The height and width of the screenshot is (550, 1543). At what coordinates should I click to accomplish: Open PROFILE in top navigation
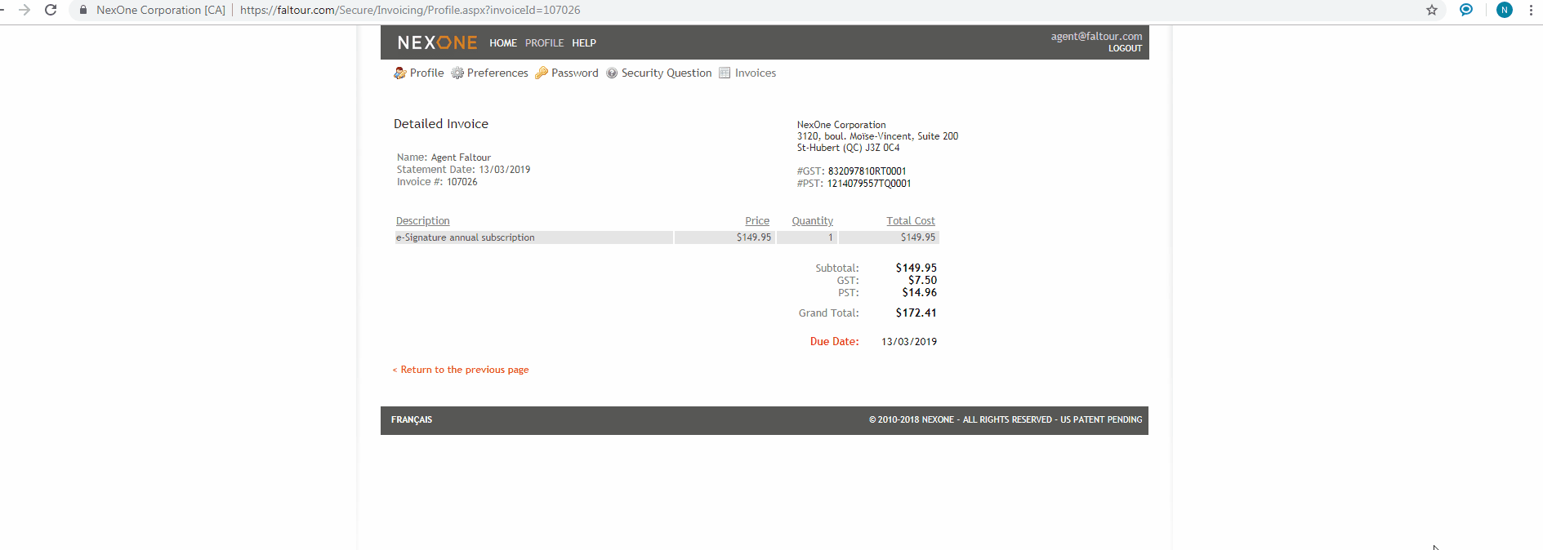[x=545, y=43]
